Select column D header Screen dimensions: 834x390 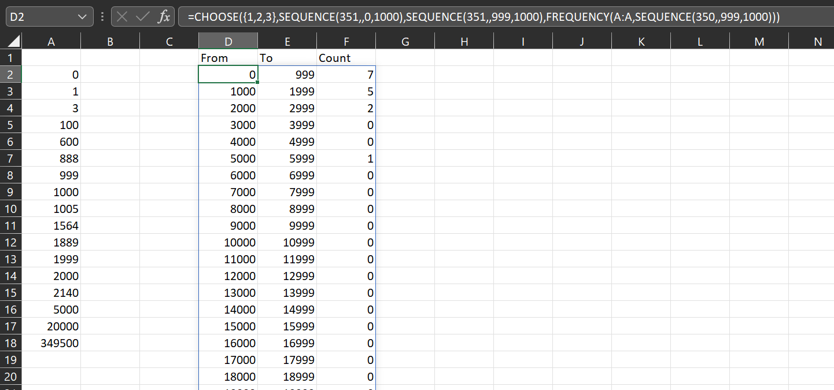(228, 41)
